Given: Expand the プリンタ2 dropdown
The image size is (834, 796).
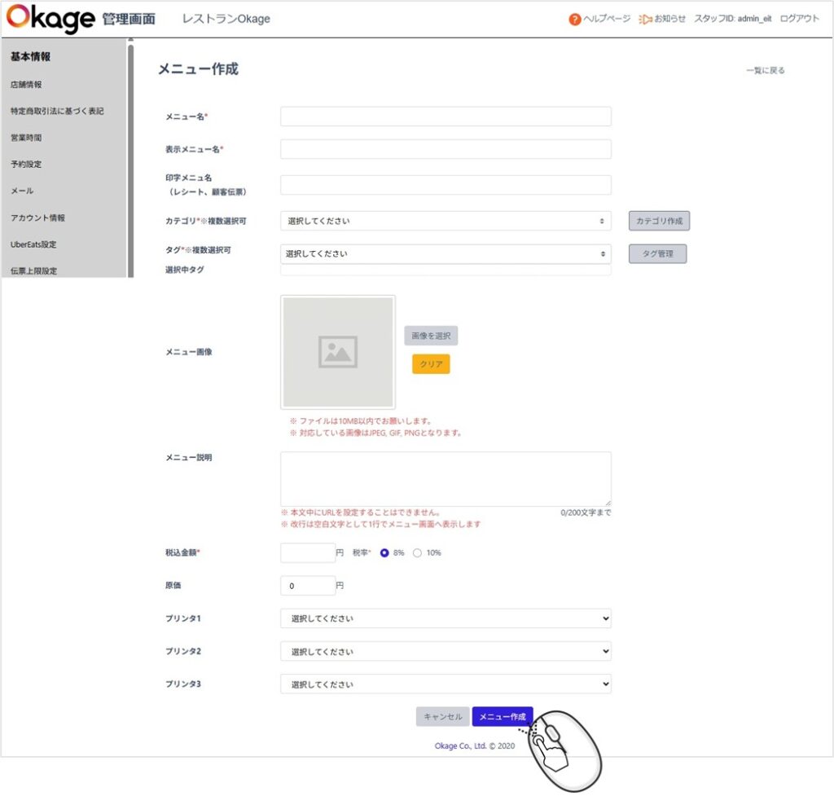Looking at the screenshot, I should [446, 652].
